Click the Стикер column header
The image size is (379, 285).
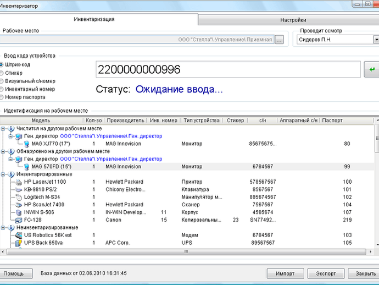(x=235, y=120)
